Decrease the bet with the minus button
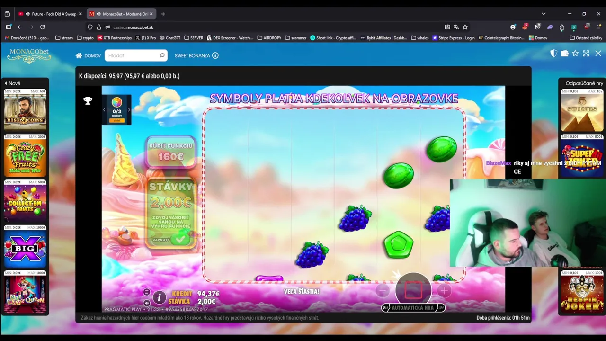The image size is (606, 341). point(383,290)
